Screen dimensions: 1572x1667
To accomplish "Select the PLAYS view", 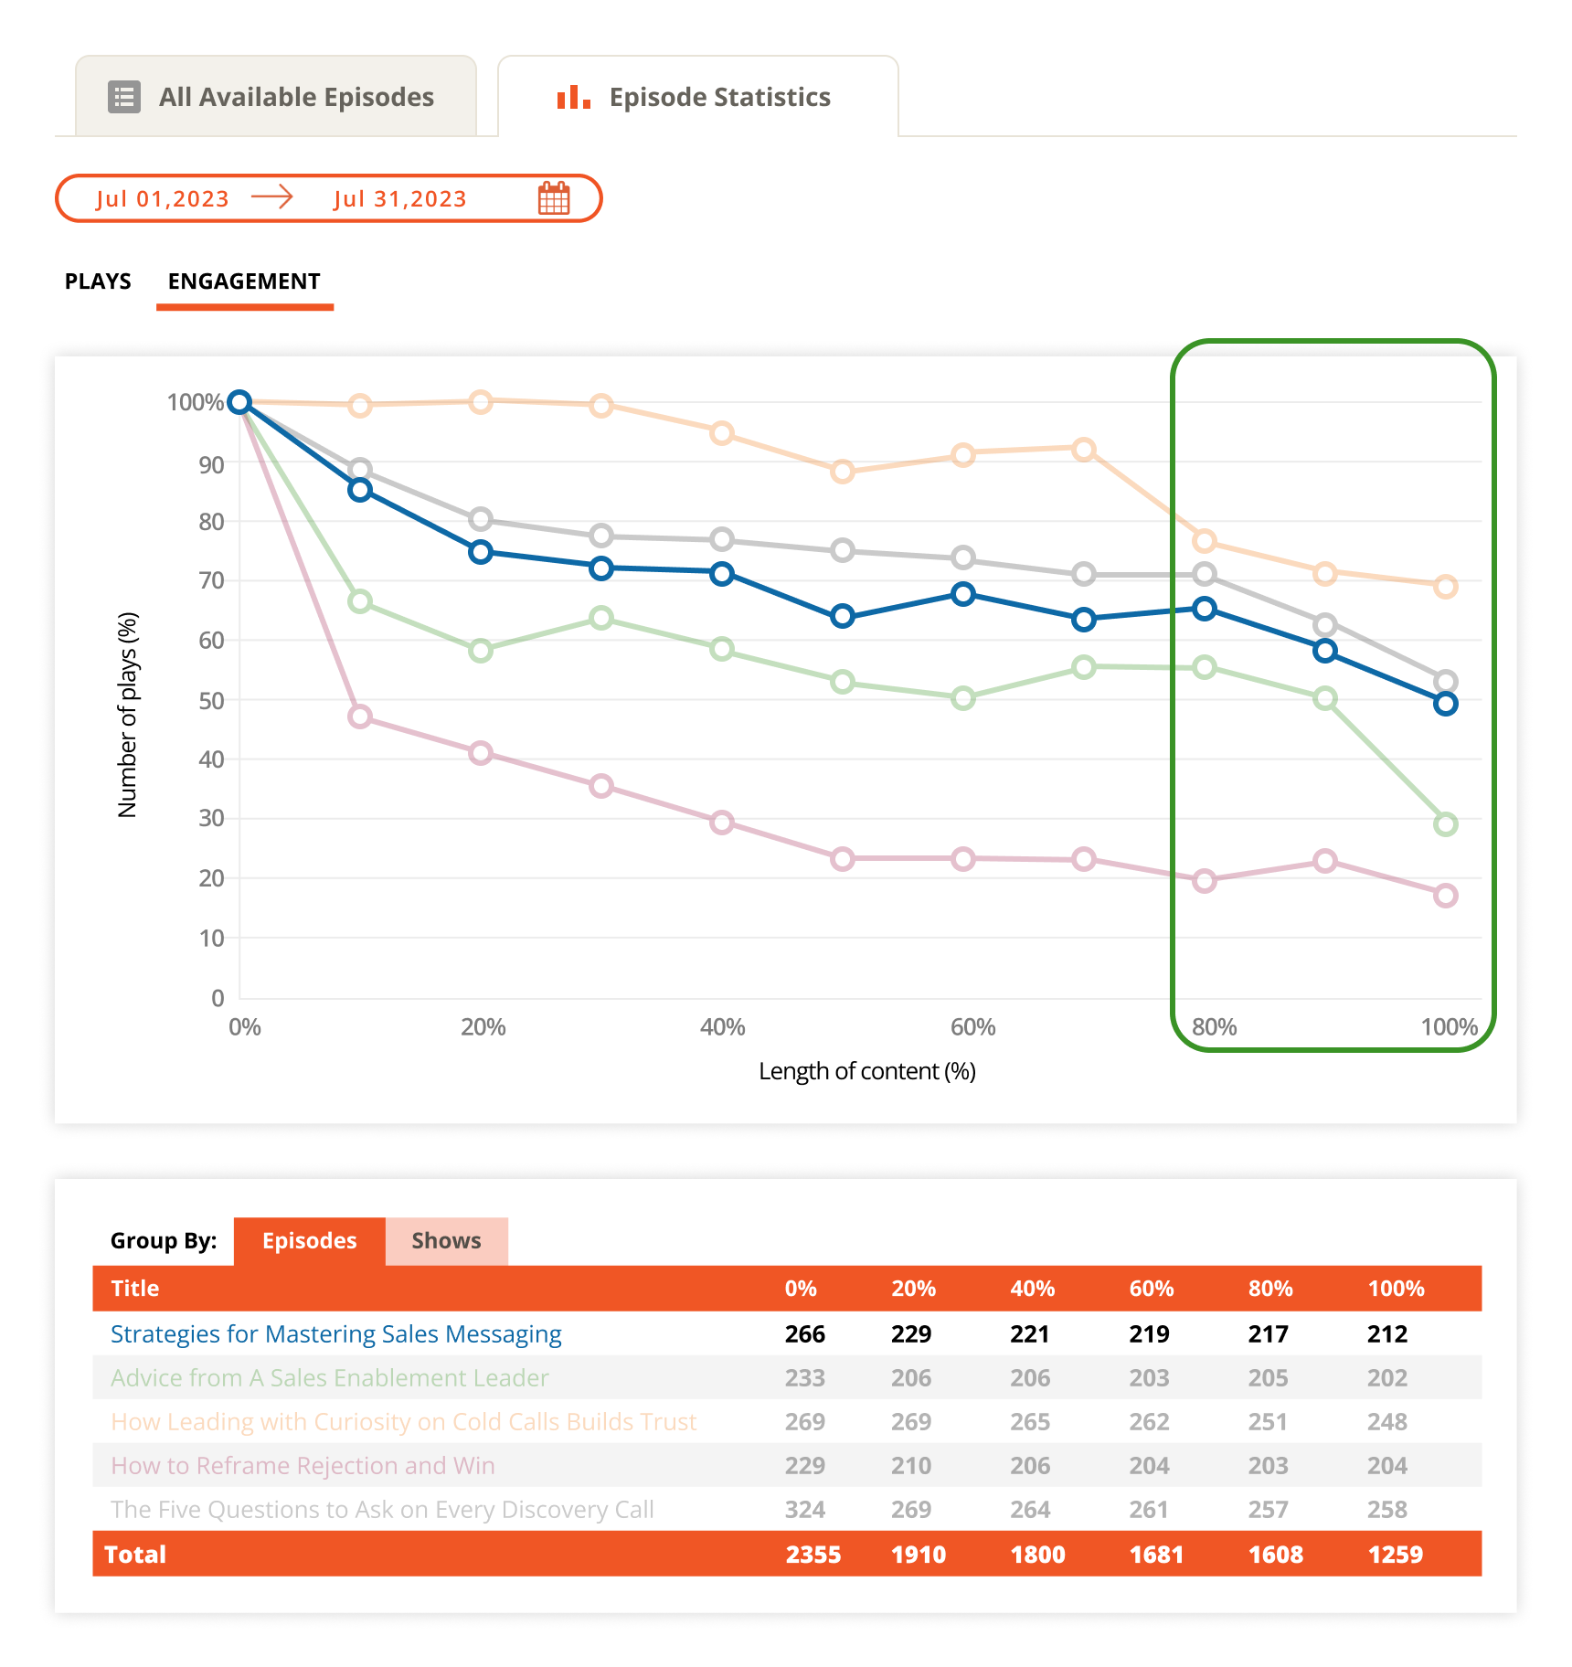I will pyautogui.click(x=98, y=281).
